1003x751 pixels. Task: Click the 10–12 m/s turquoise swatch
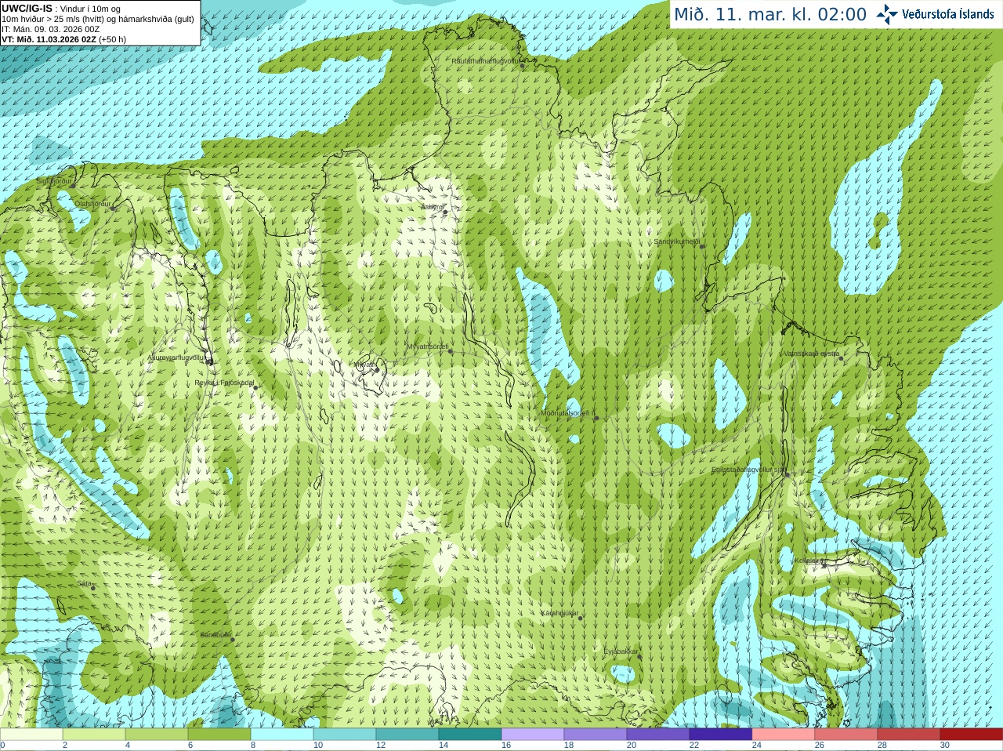[345, 735]
